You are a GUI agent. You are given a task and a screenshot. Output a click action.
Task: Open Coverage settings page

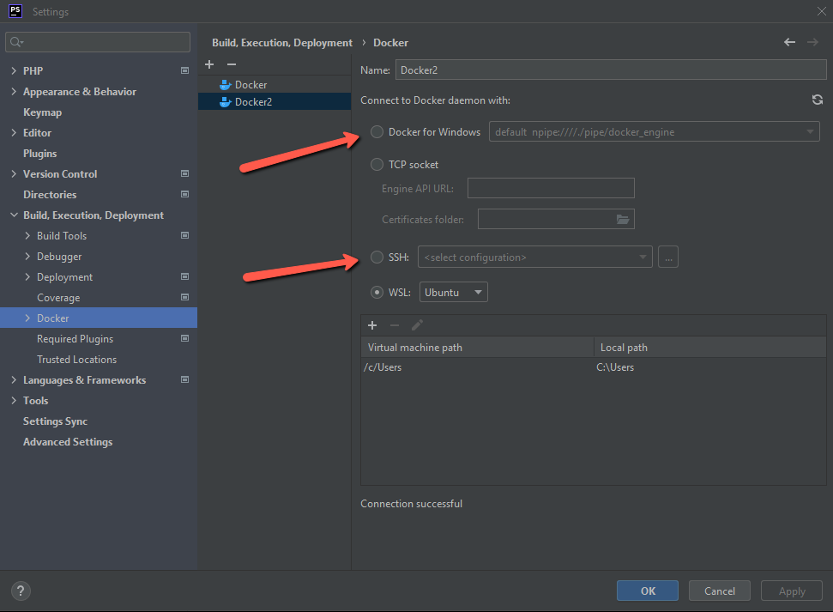click(x=58, y=298)
